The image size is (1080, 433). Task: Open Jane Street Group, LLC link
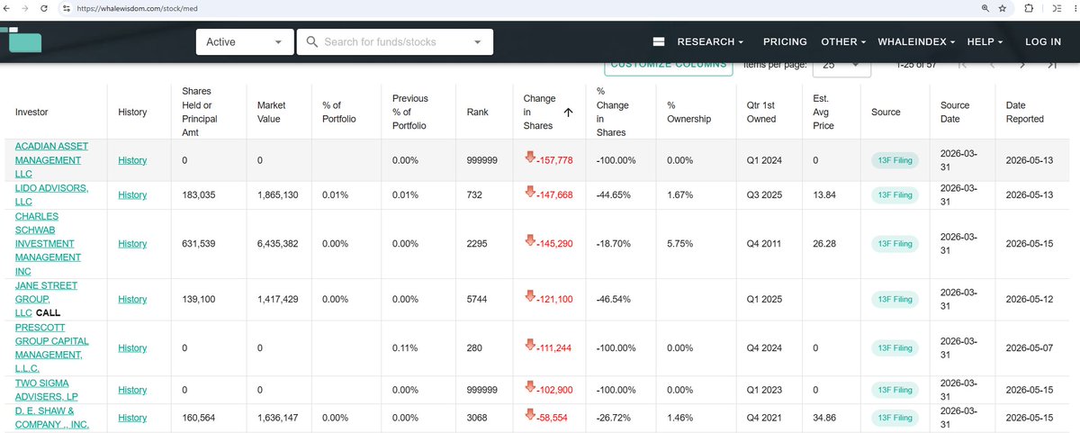46,299
